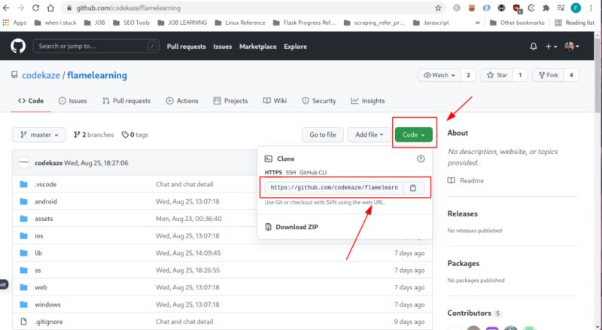Switch to Issues repository tab
The height and width of the screenshot is (330, 602).
point(72,101)
